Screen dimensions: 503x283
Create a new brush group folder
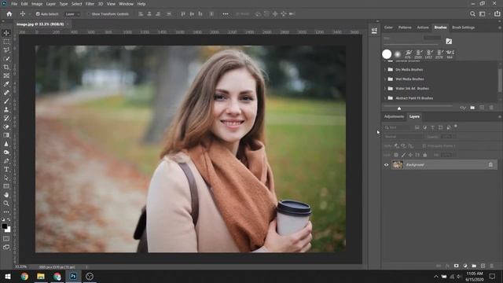(x=472, y=108)
